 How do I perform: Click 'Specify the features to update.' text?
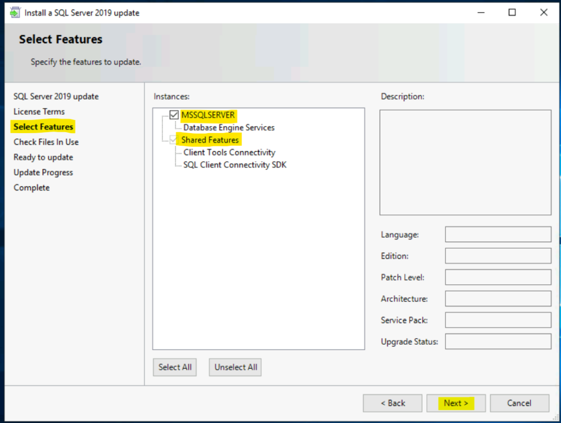(86, 62)
